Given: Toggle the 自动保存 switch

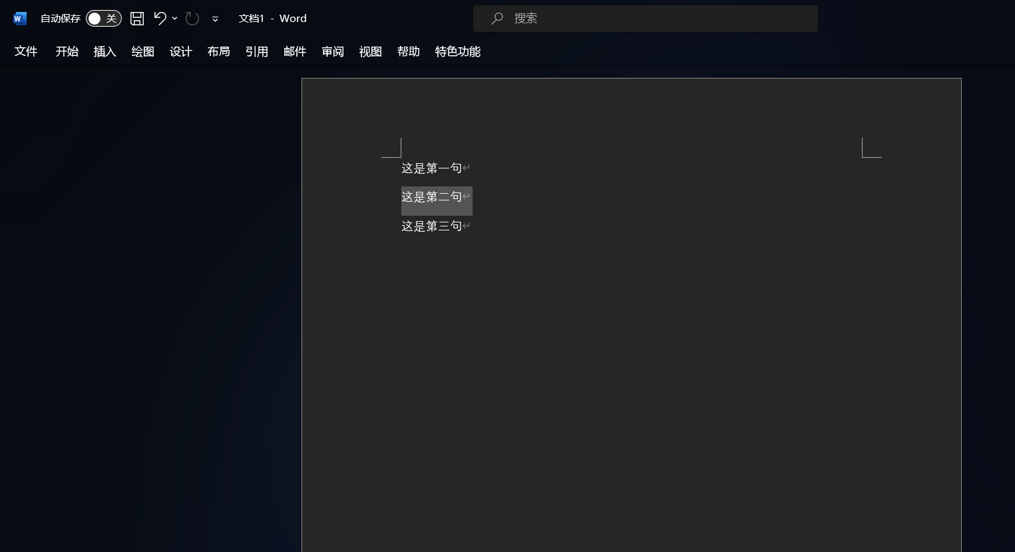Looking at the screenshot, I should coord(103,19).
